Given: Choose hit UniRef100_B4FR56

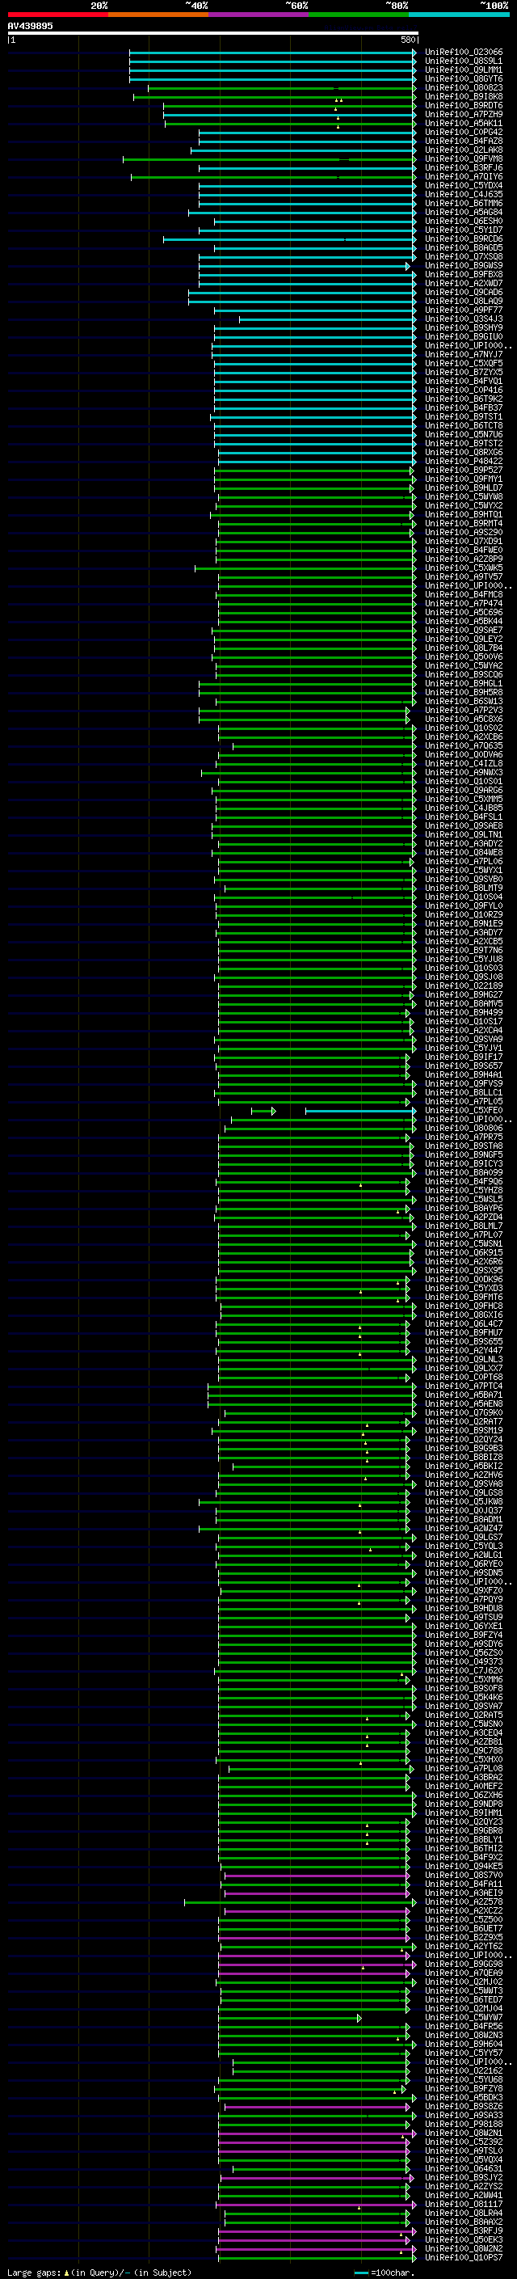Looking at the screenshot, I should pyautogui.click(x=463, y=2026).
